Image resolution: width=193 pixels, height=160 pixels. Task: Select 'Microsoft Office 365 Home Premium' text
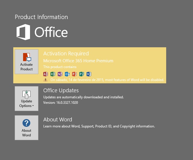78,61
